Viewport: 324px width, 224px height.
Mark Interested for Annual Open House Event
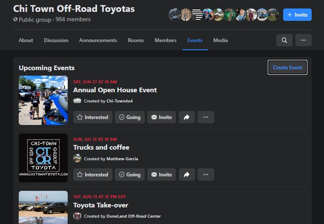[x=92, y=117]
